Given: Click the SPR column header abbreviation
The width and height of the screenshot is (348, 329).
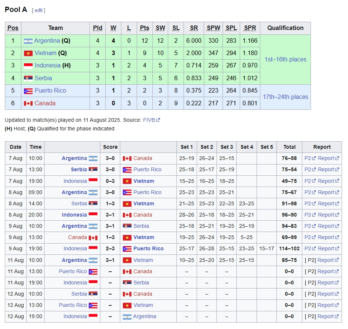Looking at the screenshot, I should click(x=250, y=28).
